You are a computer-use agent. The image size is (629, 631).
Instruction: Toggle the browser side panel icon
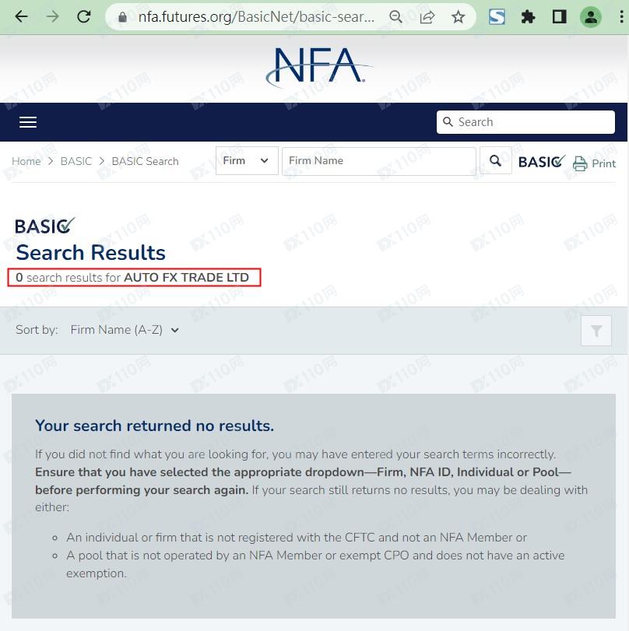pos(559,16)
